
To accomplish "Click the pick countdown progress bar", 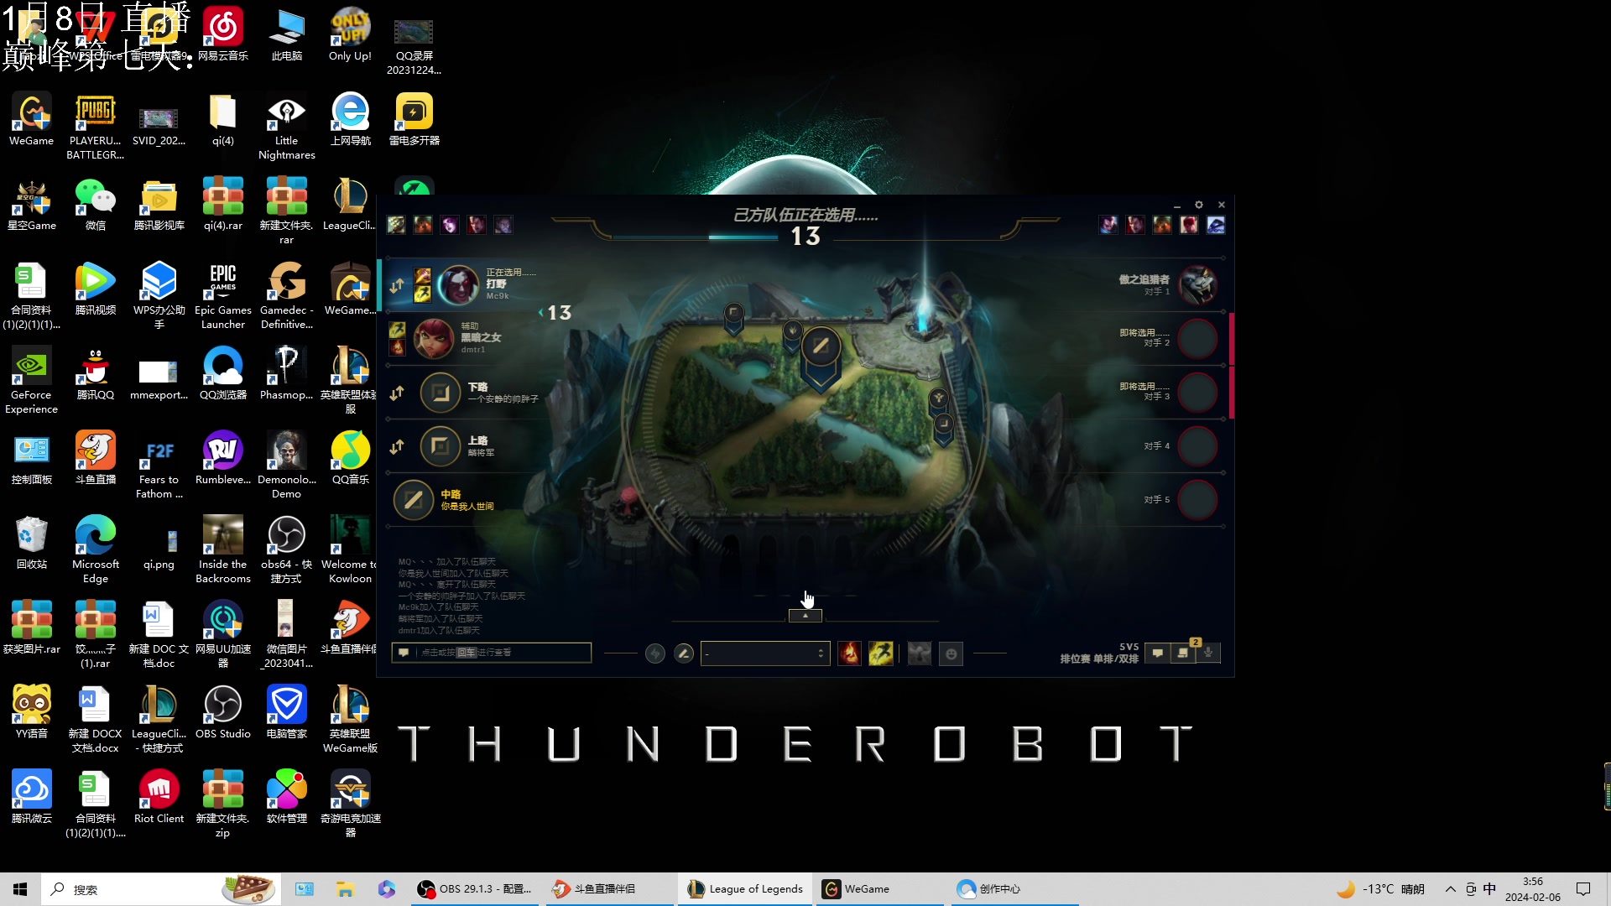I will click(697, 237).
